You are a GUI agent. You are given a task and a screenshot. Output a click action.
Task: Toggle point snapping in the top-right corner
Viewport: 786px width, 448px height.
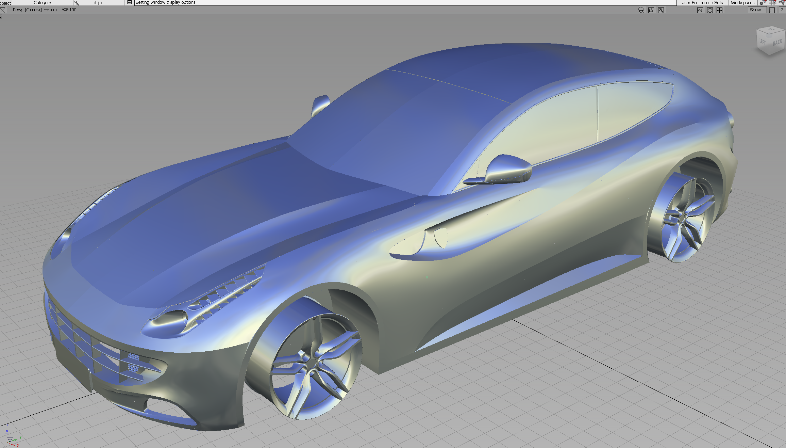[x=763, y=2]
